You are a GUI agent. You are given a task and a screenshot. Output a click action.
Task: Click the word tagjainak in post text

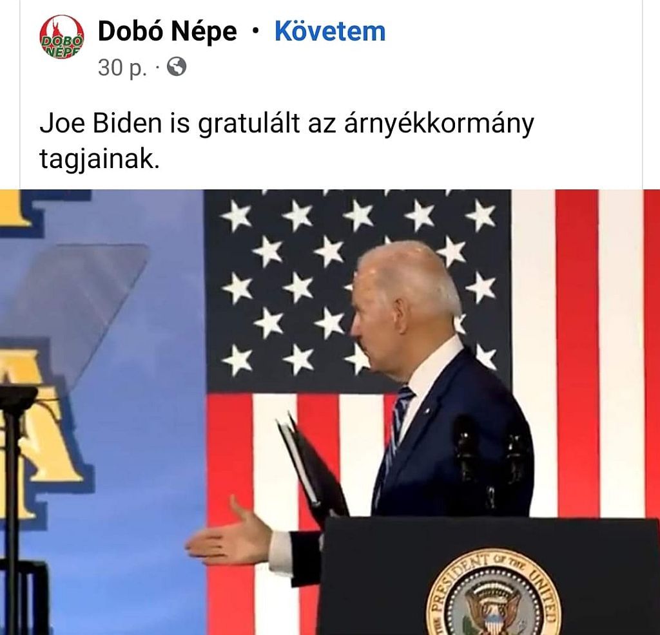pos(100,159)
